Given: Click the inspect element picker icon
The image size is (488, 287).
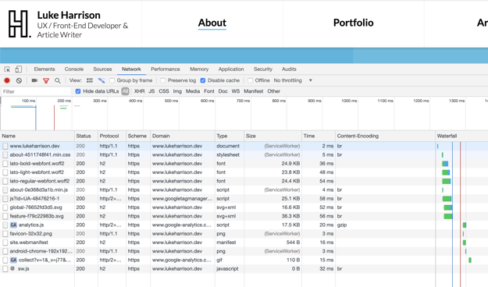Looking at the screenshot, I should click(7, 69).
